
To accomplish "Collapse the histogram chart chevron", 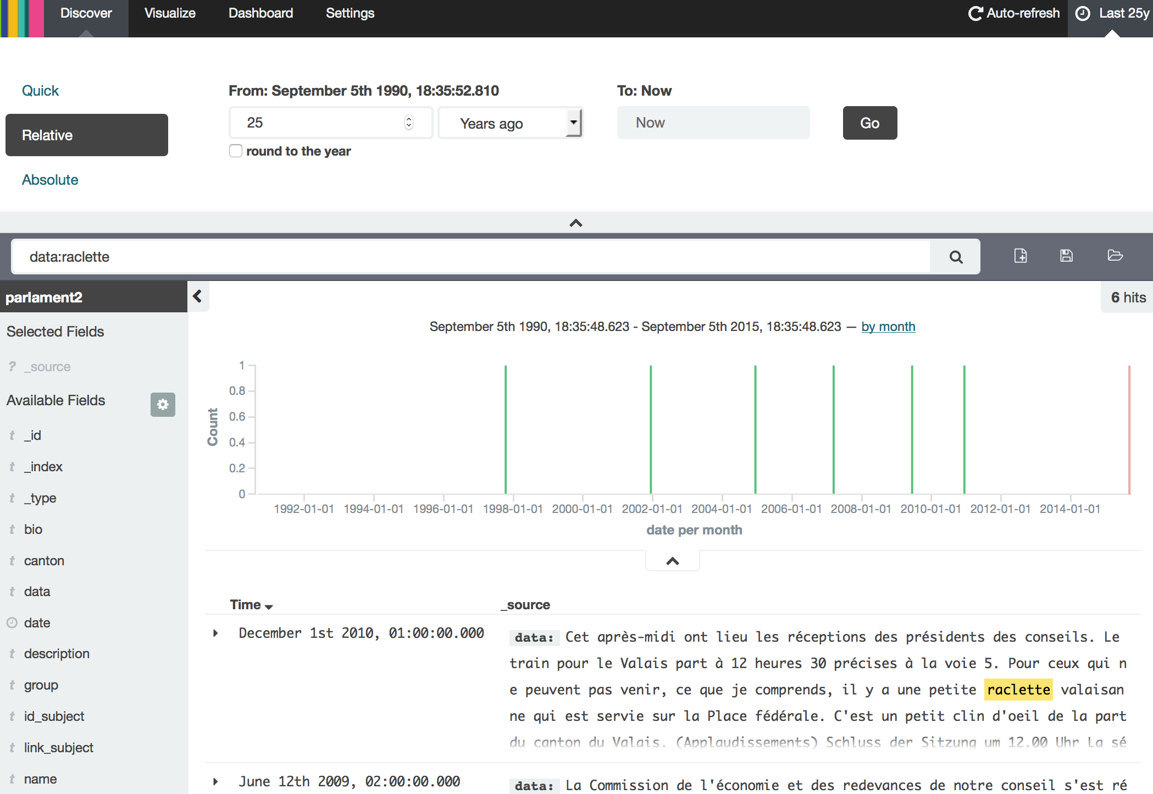I will [672, 561].
